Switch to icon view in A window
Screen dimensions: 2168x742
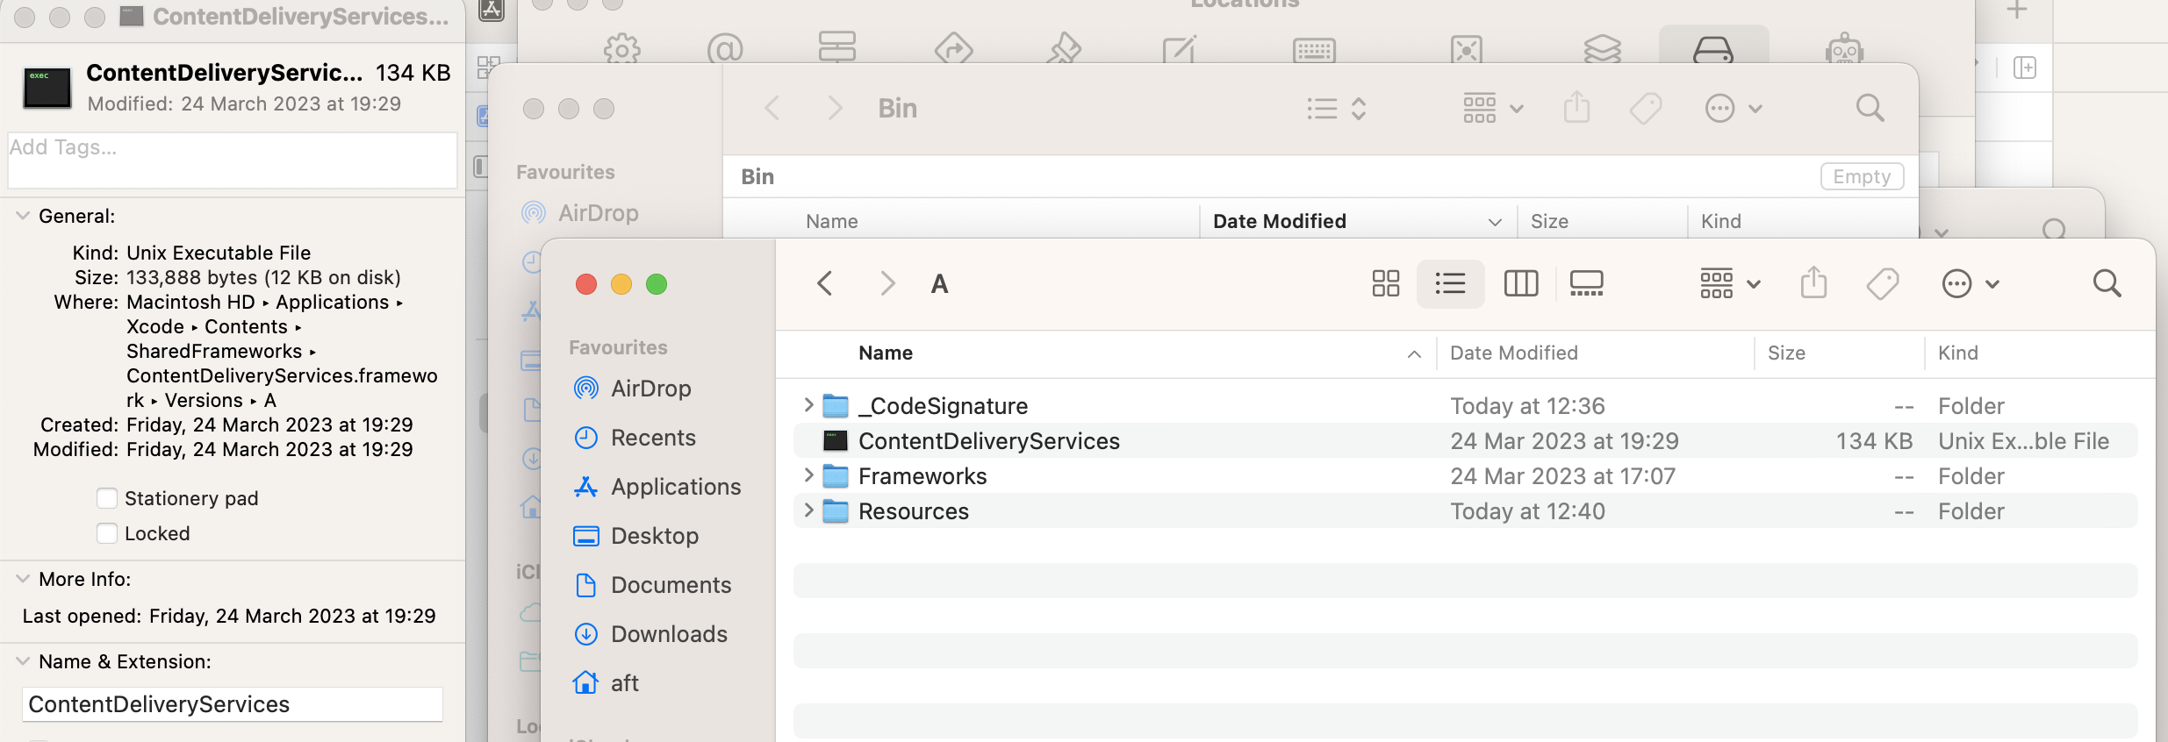coord(1386,283)
